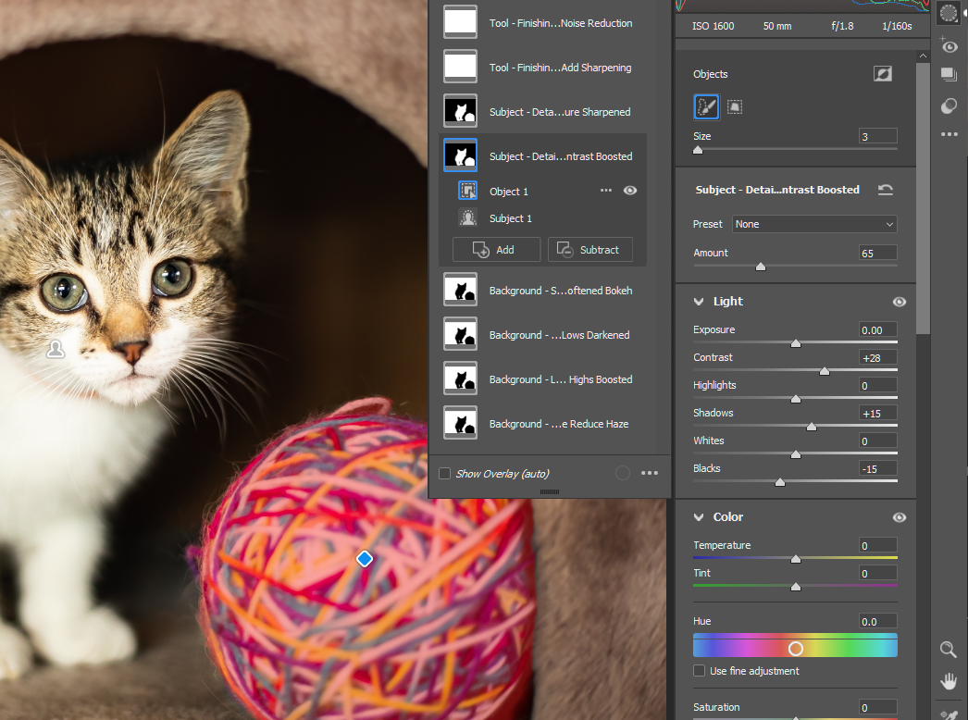Choose the object brush select mode
Screen dimensions: 968x720
pyautogui.click(x=706, y=106)
